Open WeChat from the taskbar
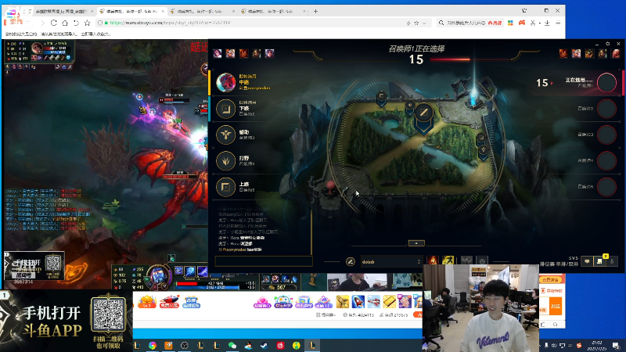Image resolution: width=626 pixels, height=352 pixels. (232, 346)
